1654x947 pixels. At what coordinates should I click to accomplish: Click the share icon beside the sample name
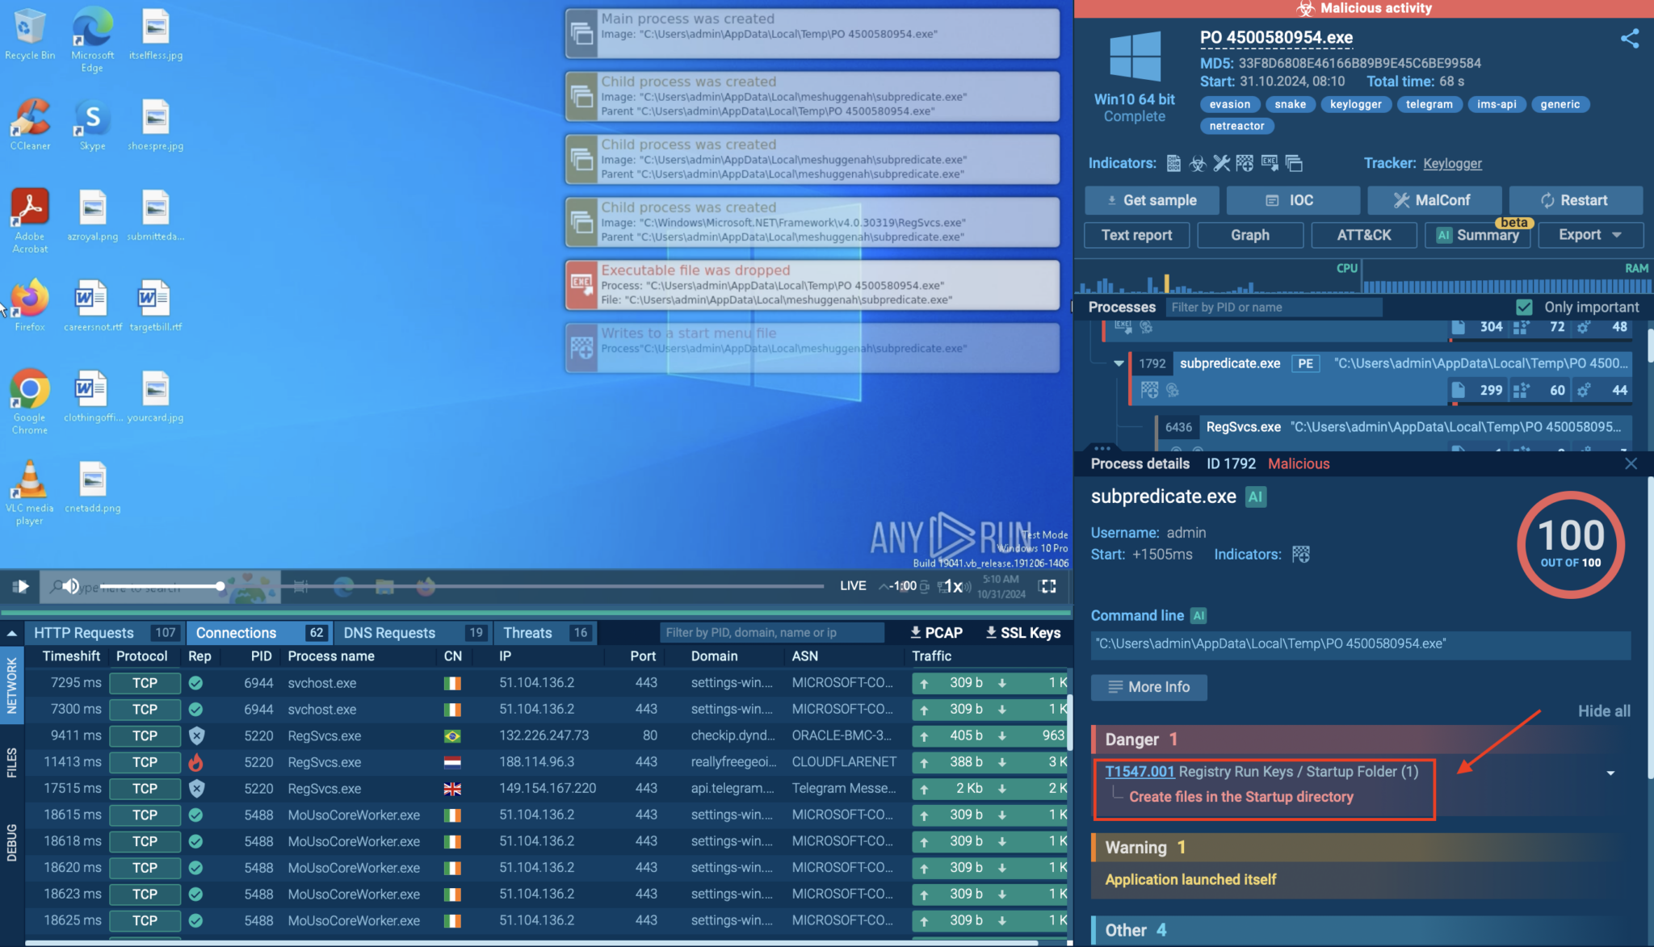point(1629,39)
